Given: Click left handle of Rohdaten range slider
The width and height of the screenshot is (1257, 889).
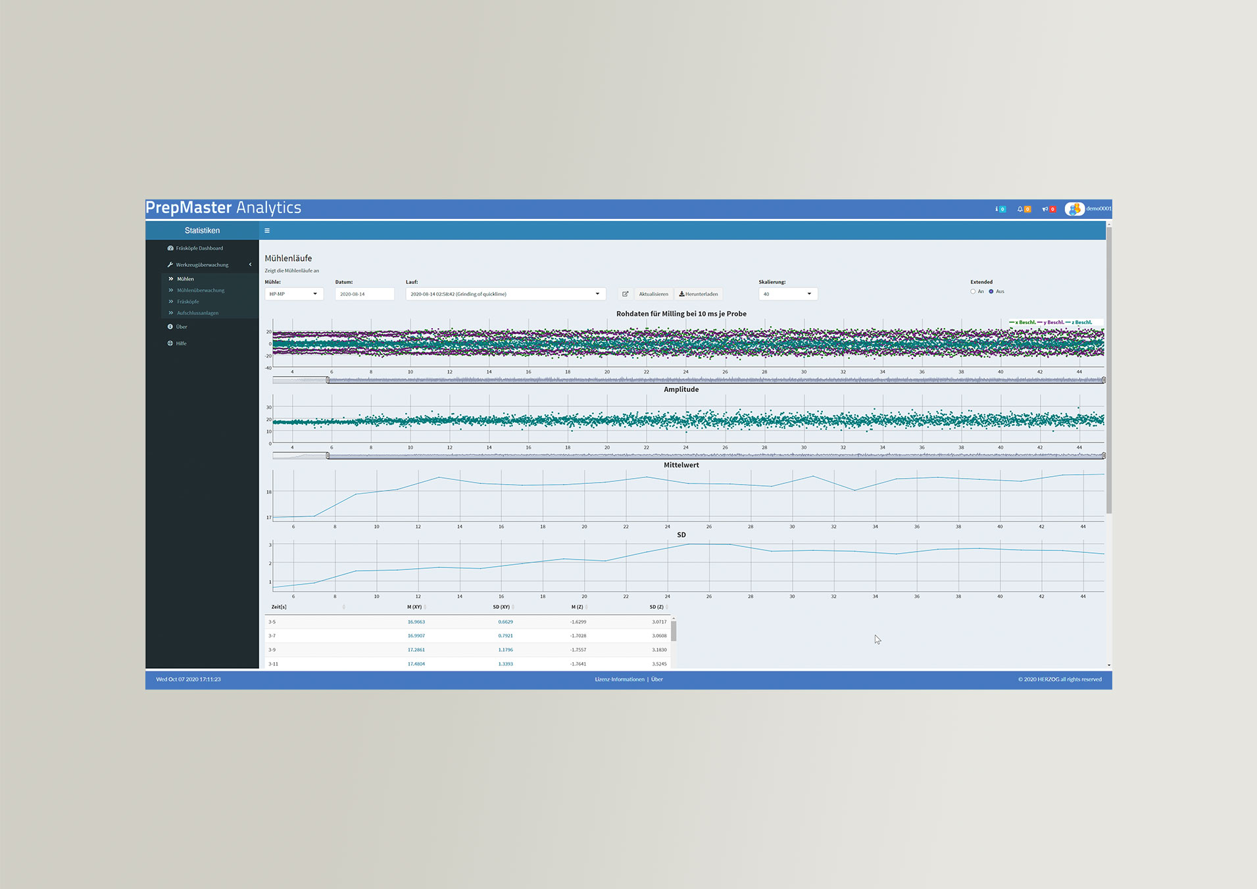Looking at the screenshot, I should pos(328,380).
